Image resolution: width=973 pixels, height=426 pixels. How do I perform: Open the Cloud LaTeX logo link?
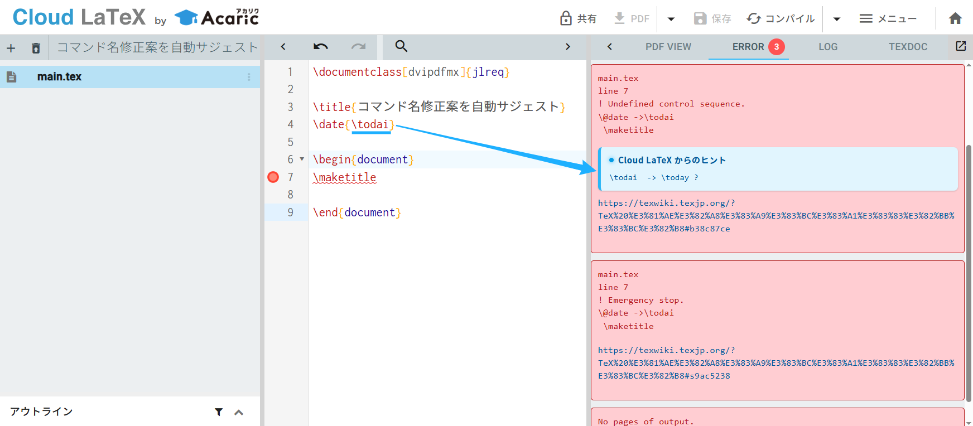point(79,17)
